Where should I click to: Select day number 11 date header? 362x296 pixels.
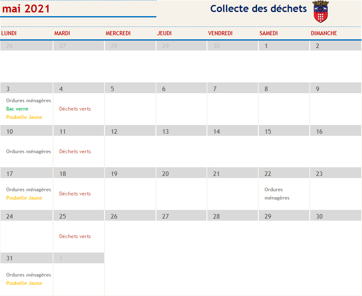click(79, 131)
